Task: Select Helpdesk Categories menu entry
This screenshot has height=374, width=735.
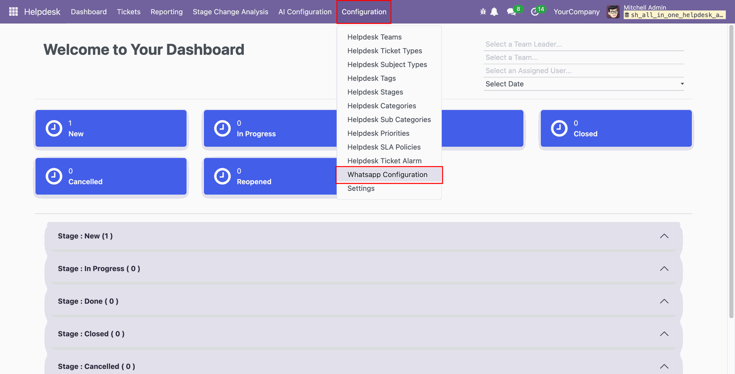Action: click(389, 106)
